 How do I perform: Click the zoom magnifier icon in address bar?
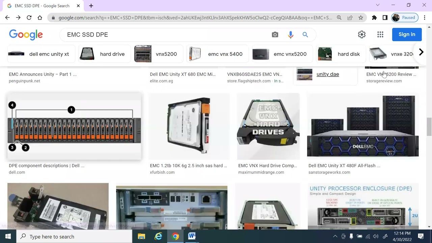pyautogui.click(x=339, y=18)
